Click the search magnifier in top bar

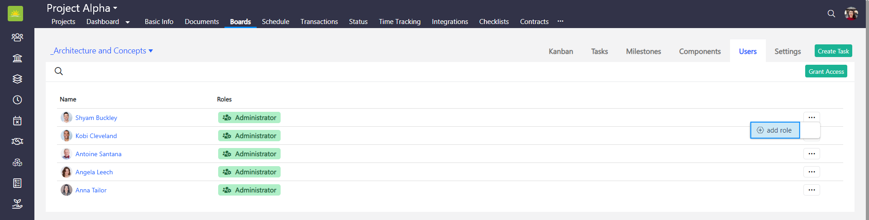[831, 14]
